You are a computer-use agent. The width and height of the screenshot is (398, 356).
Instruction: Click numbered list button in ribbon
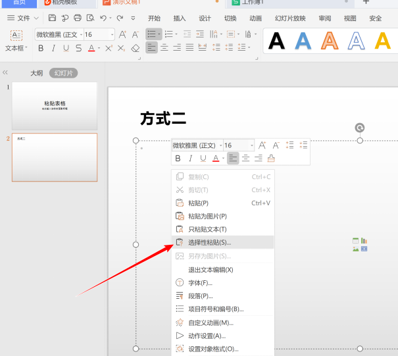pyautogui.click(x=169, y=34)
